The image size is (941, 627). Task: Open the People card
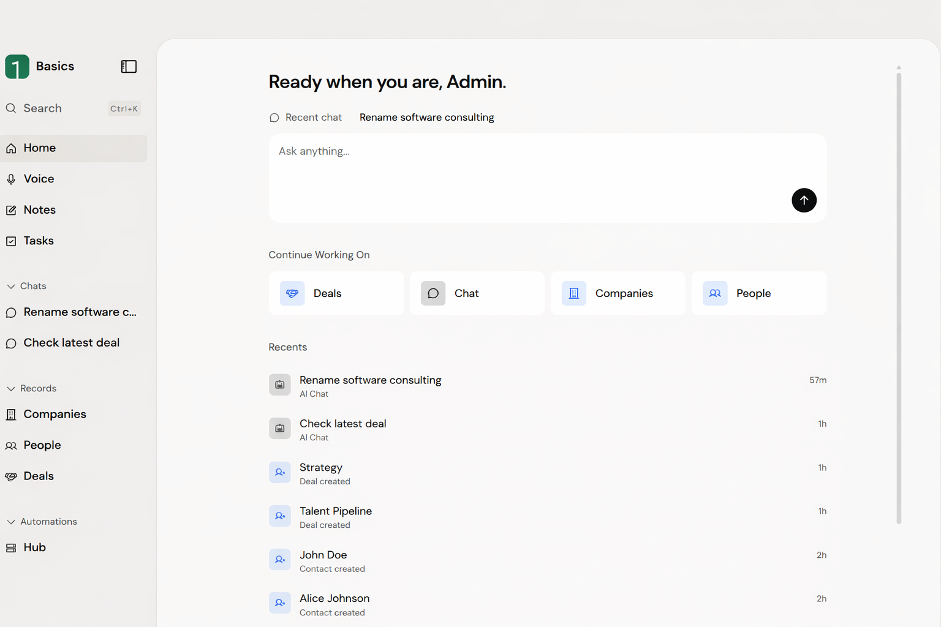click(x=758, y=293)
